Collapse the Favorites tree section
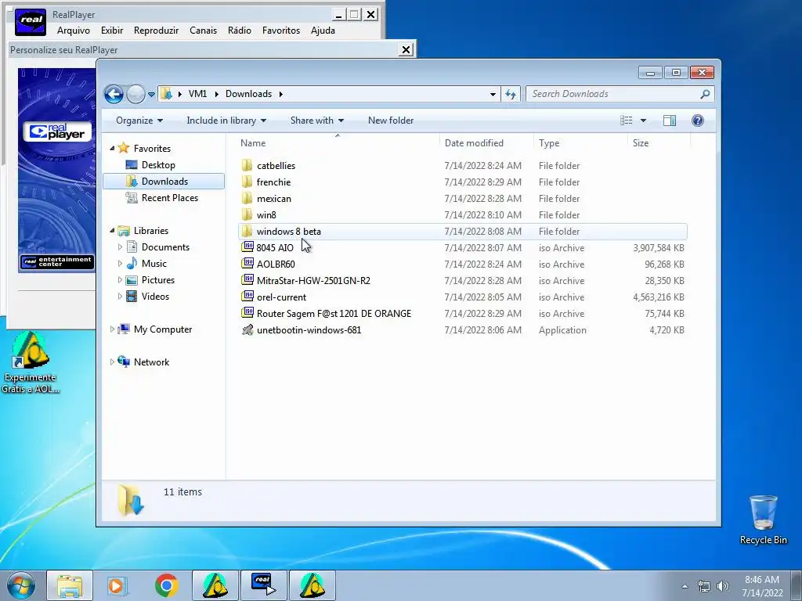Screen dimensions: 802x601 [x=112, y=148]
